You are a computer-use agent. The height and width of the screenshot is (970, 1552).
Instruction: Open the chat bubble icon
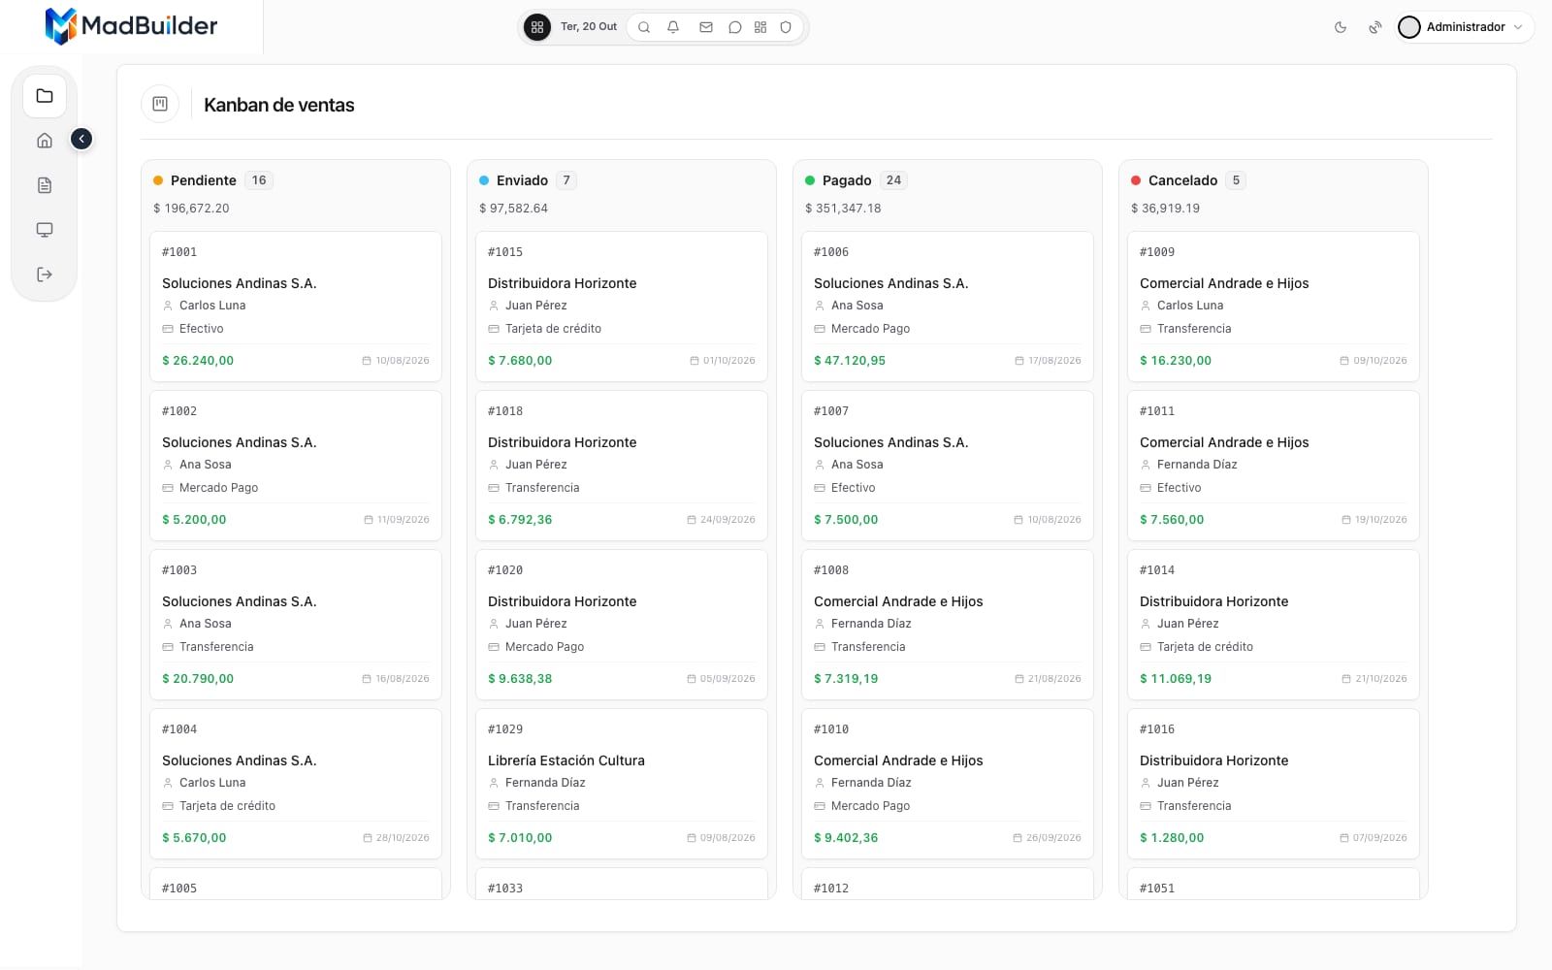735,27
